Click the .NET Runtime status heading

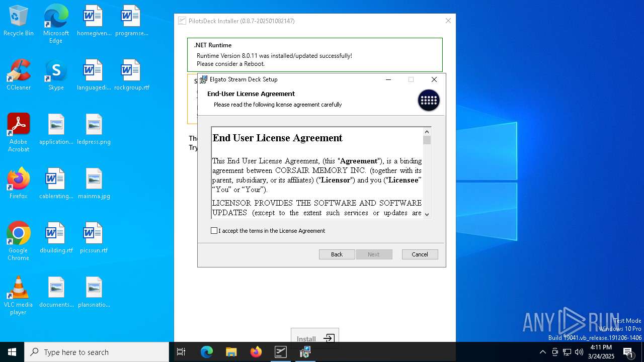[x=213, y=45]
